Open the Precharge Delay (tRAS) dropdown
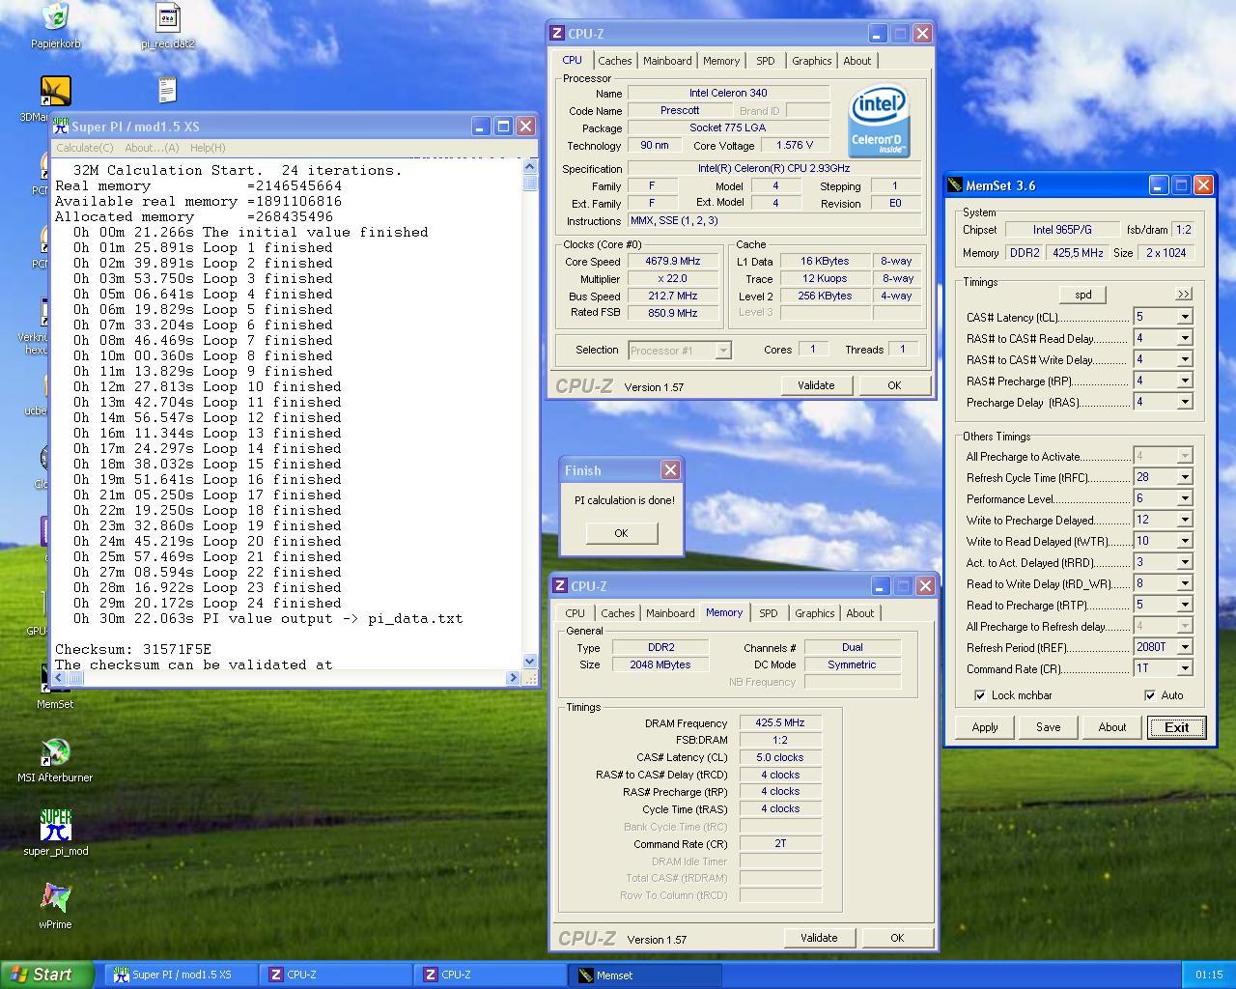The height and width of the screenshot is (989, 1236). (1185, 402)
